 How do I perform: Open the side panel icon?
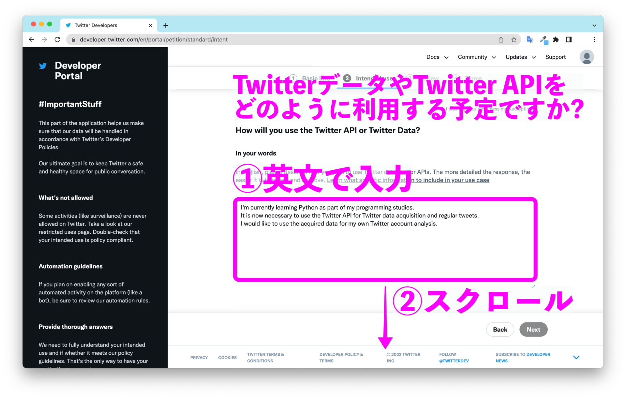pos(569,39)
